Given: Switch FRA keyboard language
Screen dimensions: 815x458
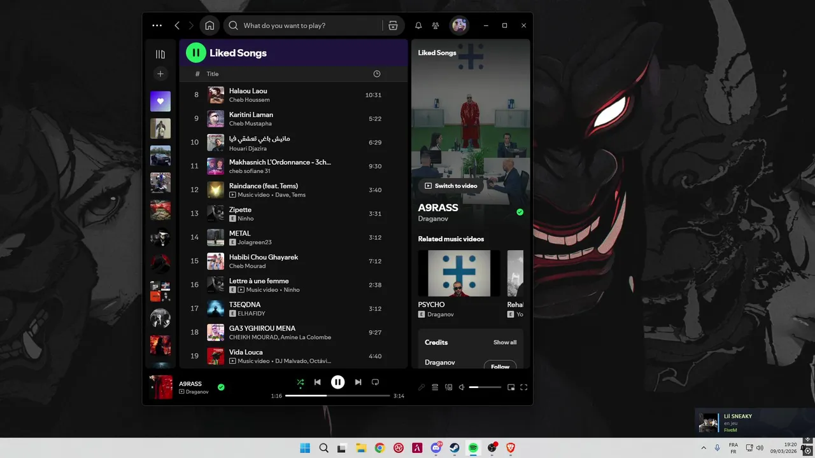Looking at the screenshot, I should pyautogui.click(x=733, y=448).
